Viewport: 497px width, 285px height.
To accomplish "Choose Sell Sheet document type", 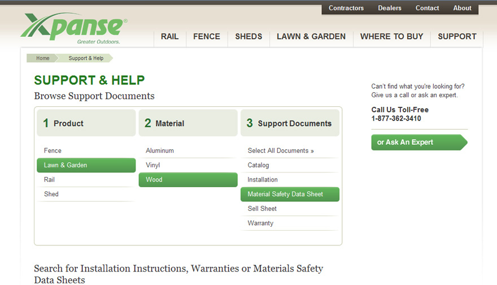I will click(x=290, y=209).
